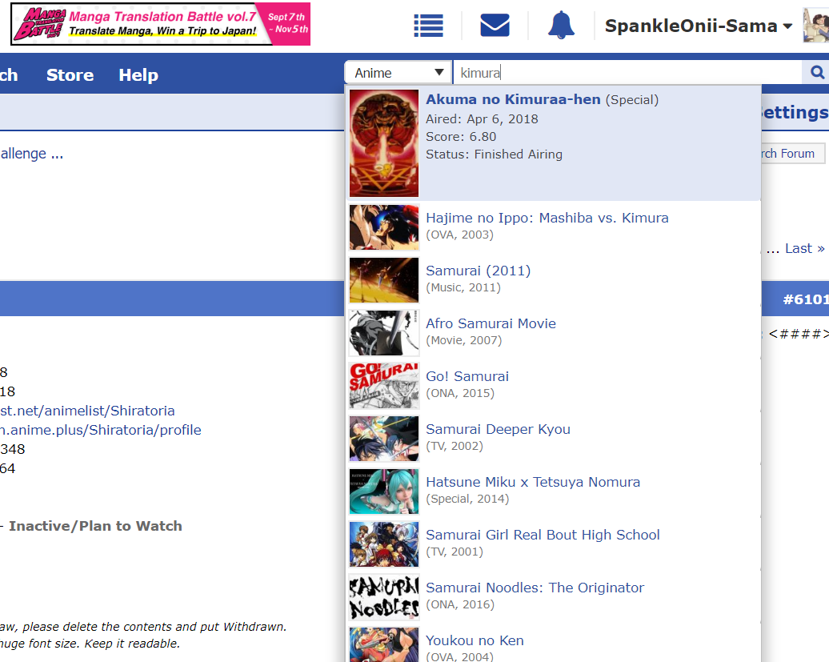This screenshot has width=829, height=662.
Task: Open Hajime no Ippo: Mashiba vs. Kimura result
Action: pyautogui.click(x=553, y=227)
